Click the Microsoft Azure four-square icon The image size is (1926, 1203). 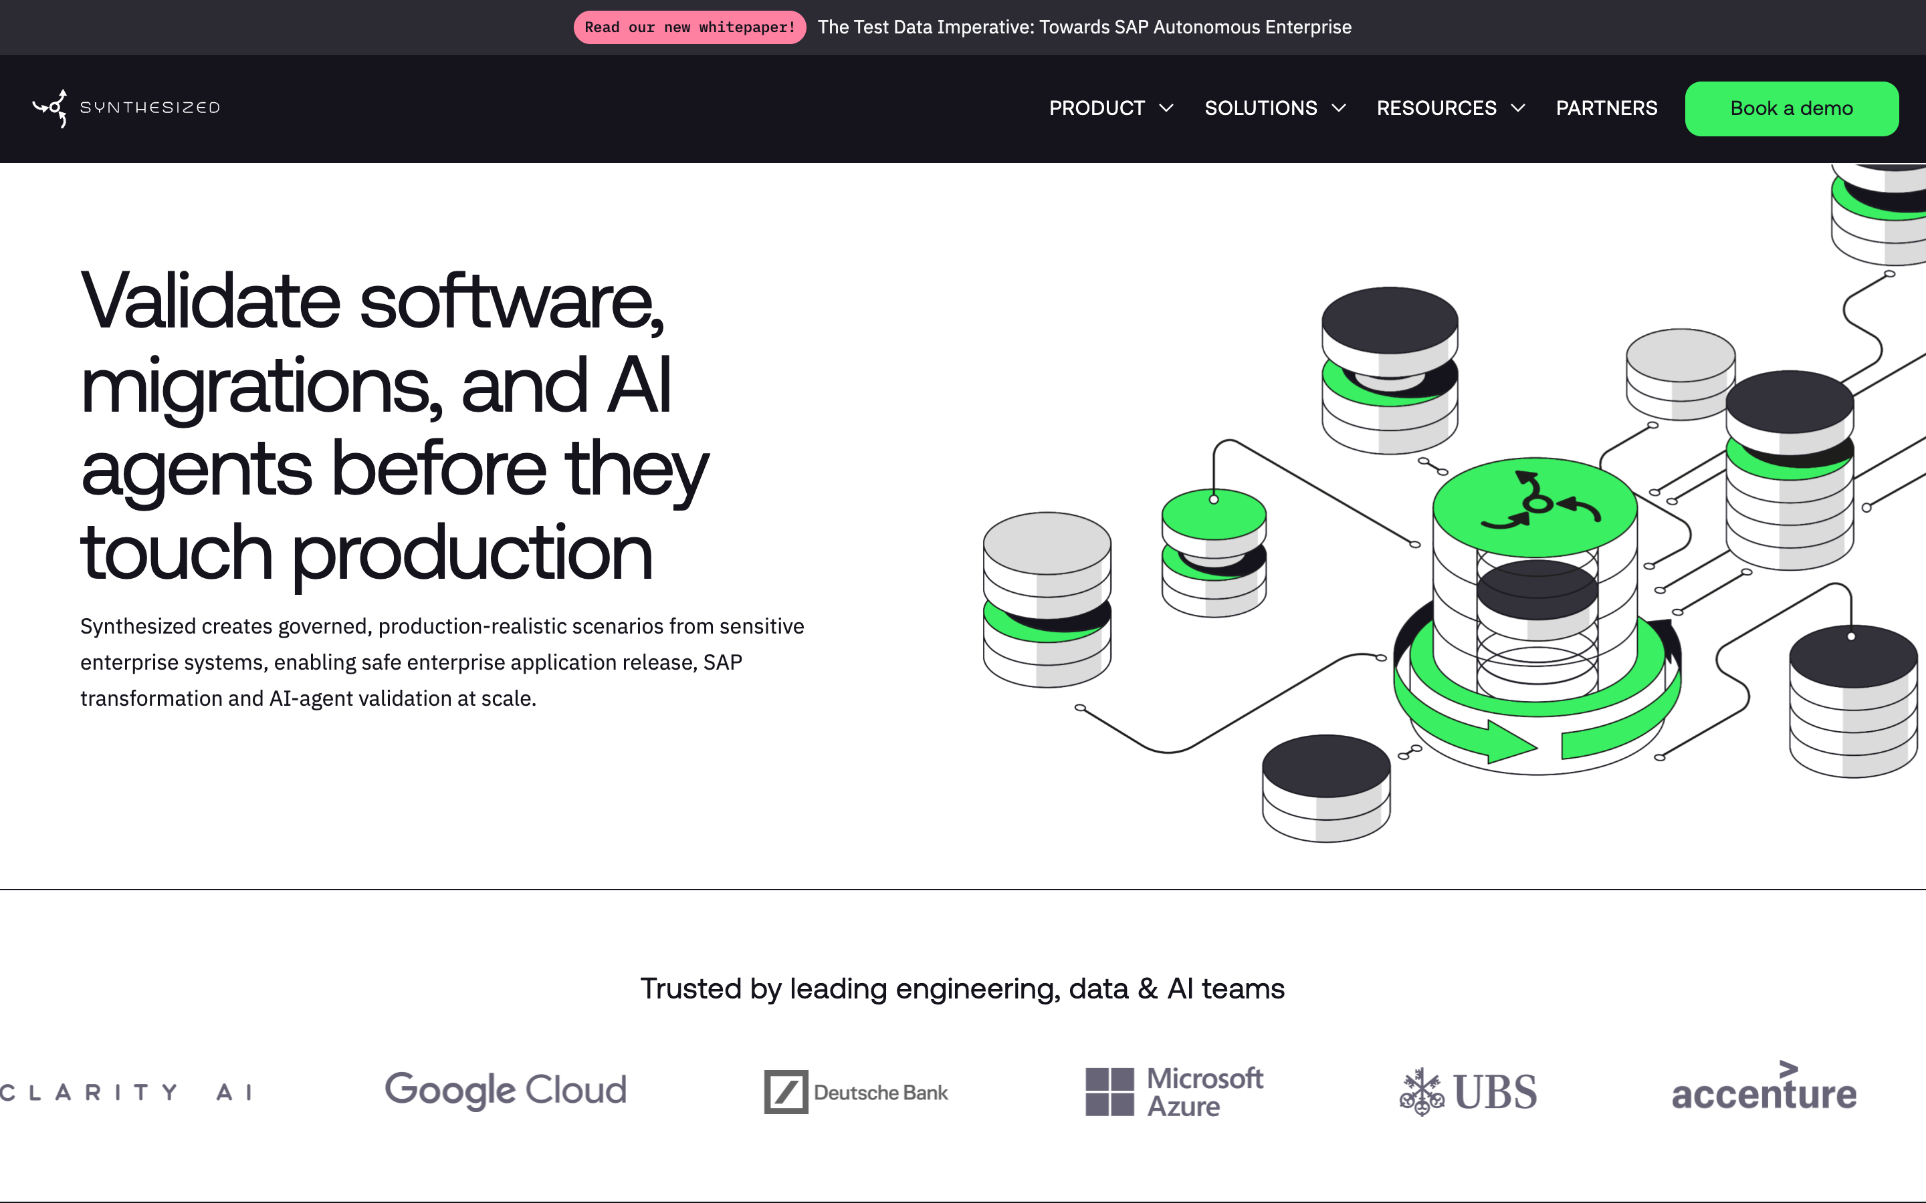[x=1109, y=1091]
